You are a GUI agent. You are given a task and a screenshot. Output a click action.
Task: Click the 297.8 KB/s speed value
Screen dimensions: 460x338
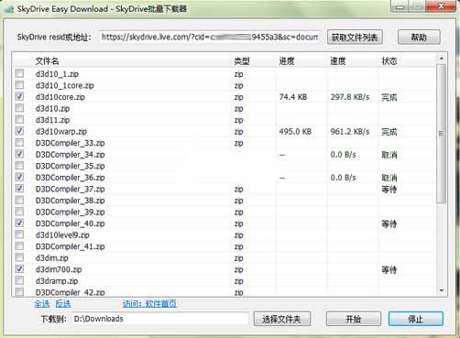click(x=350, y=97)
